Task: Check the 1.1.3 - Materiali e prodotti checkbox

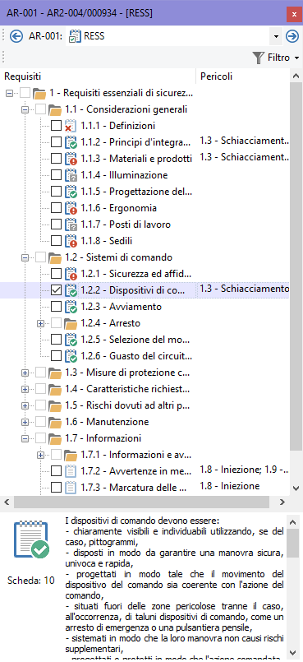Action: tap(57, 159)
